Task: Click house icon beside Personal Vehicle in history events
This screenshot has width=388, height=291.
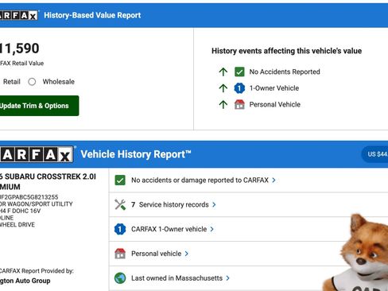Action: tap(239, 104)
